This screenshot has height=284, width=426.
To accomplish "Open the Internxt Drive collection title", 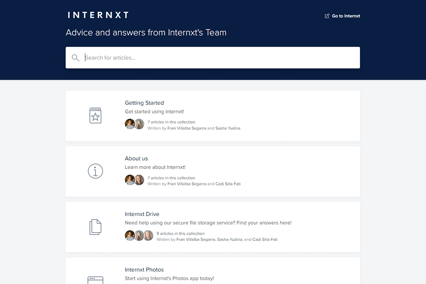I will (x=142, y=214).
